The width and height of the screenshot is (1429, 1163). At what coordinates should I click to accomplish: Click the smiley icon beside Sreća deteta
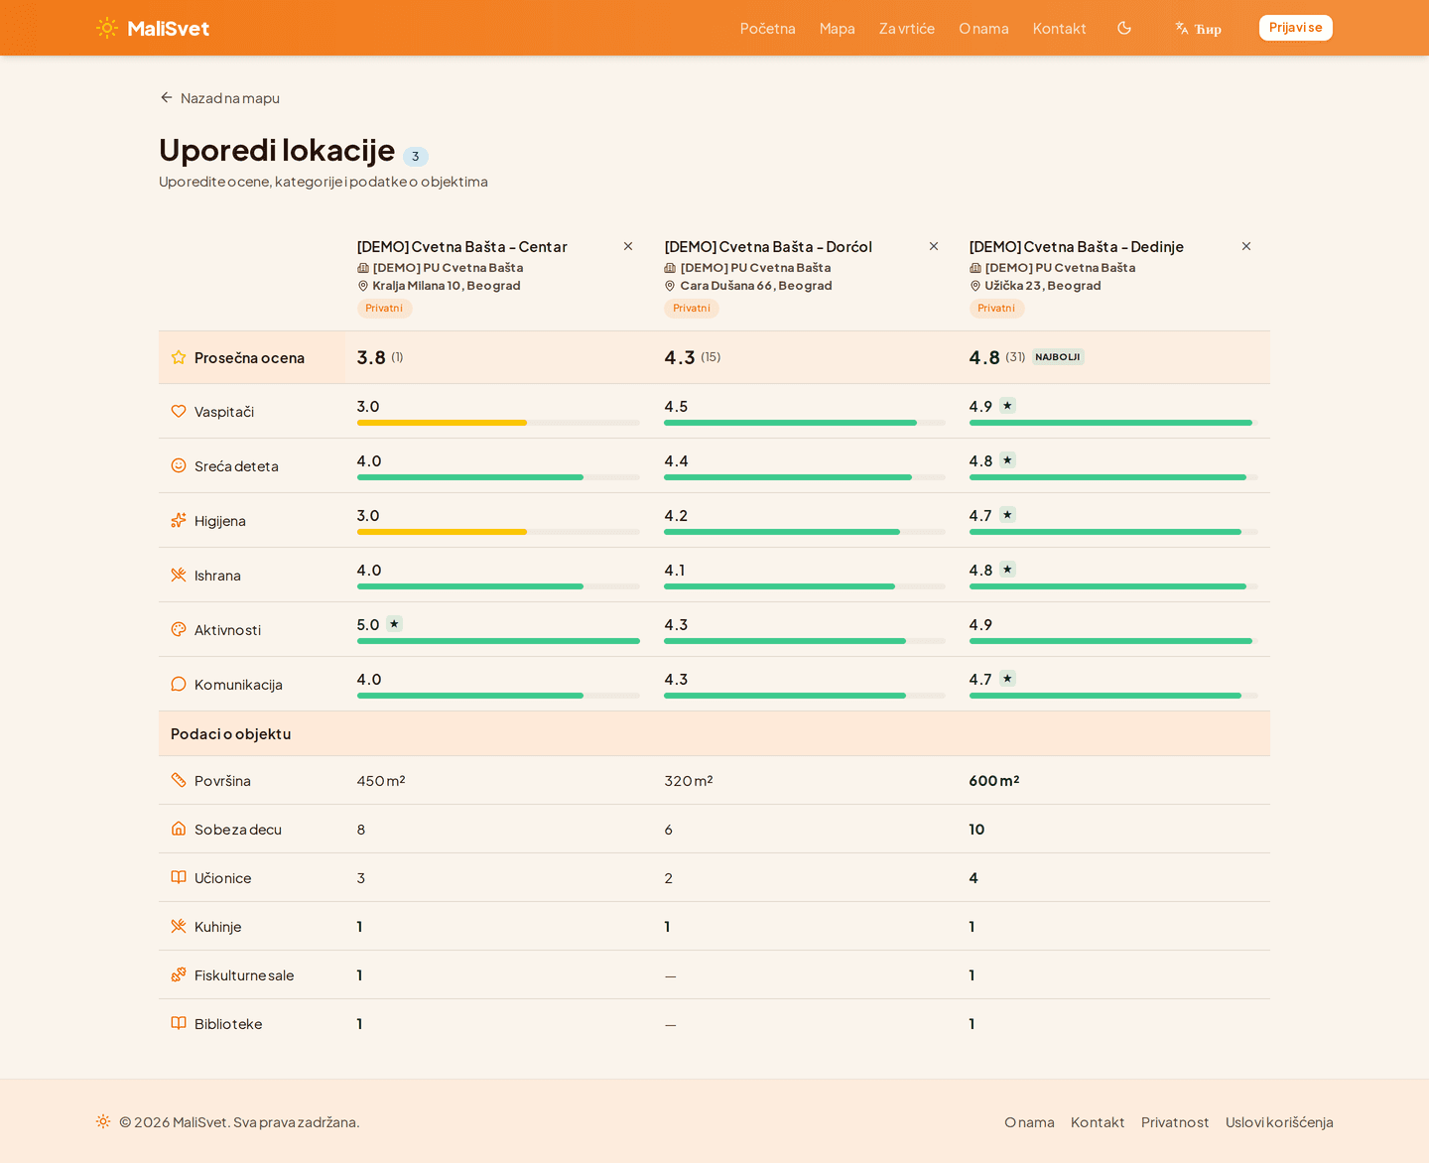click(178, 465)
